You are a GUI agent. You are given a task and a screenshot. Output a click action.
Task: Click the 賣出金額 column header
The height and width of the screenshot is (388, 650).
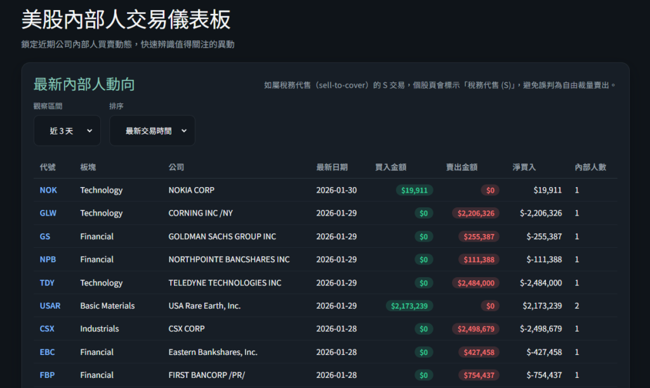[461, 167]
